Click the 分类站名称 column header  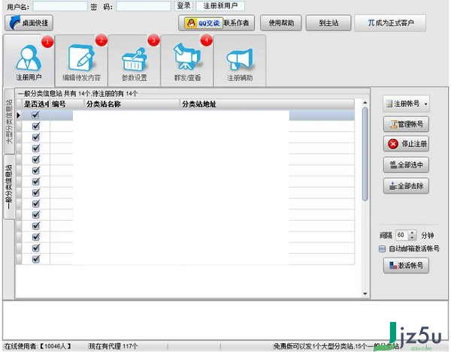coord(132,104)
